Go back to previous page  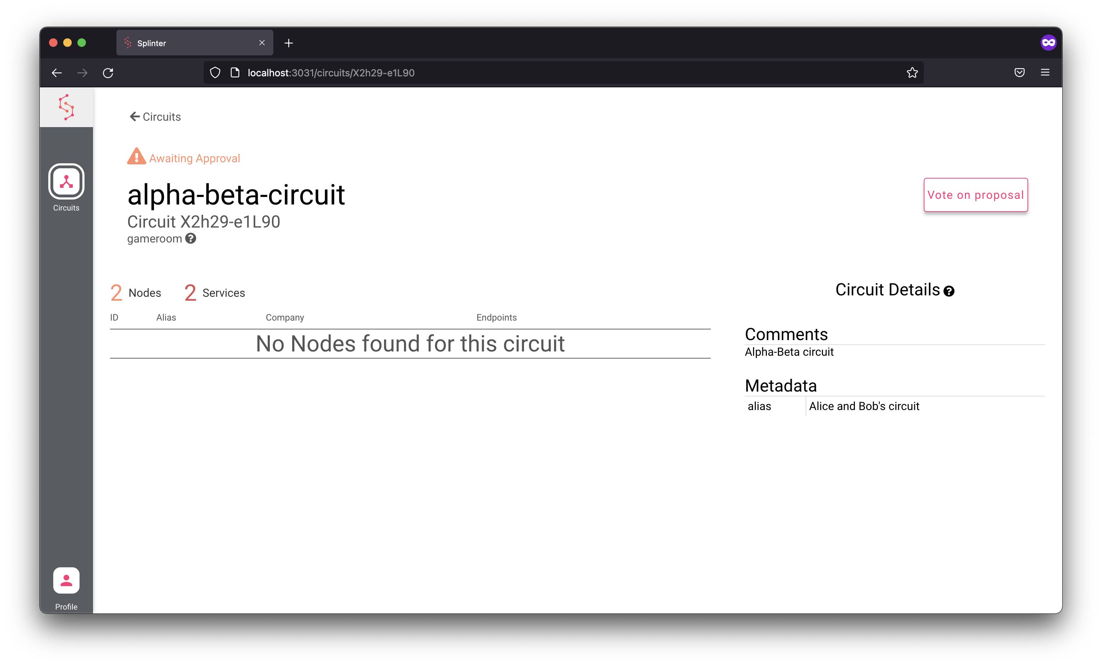coord(57,72)
